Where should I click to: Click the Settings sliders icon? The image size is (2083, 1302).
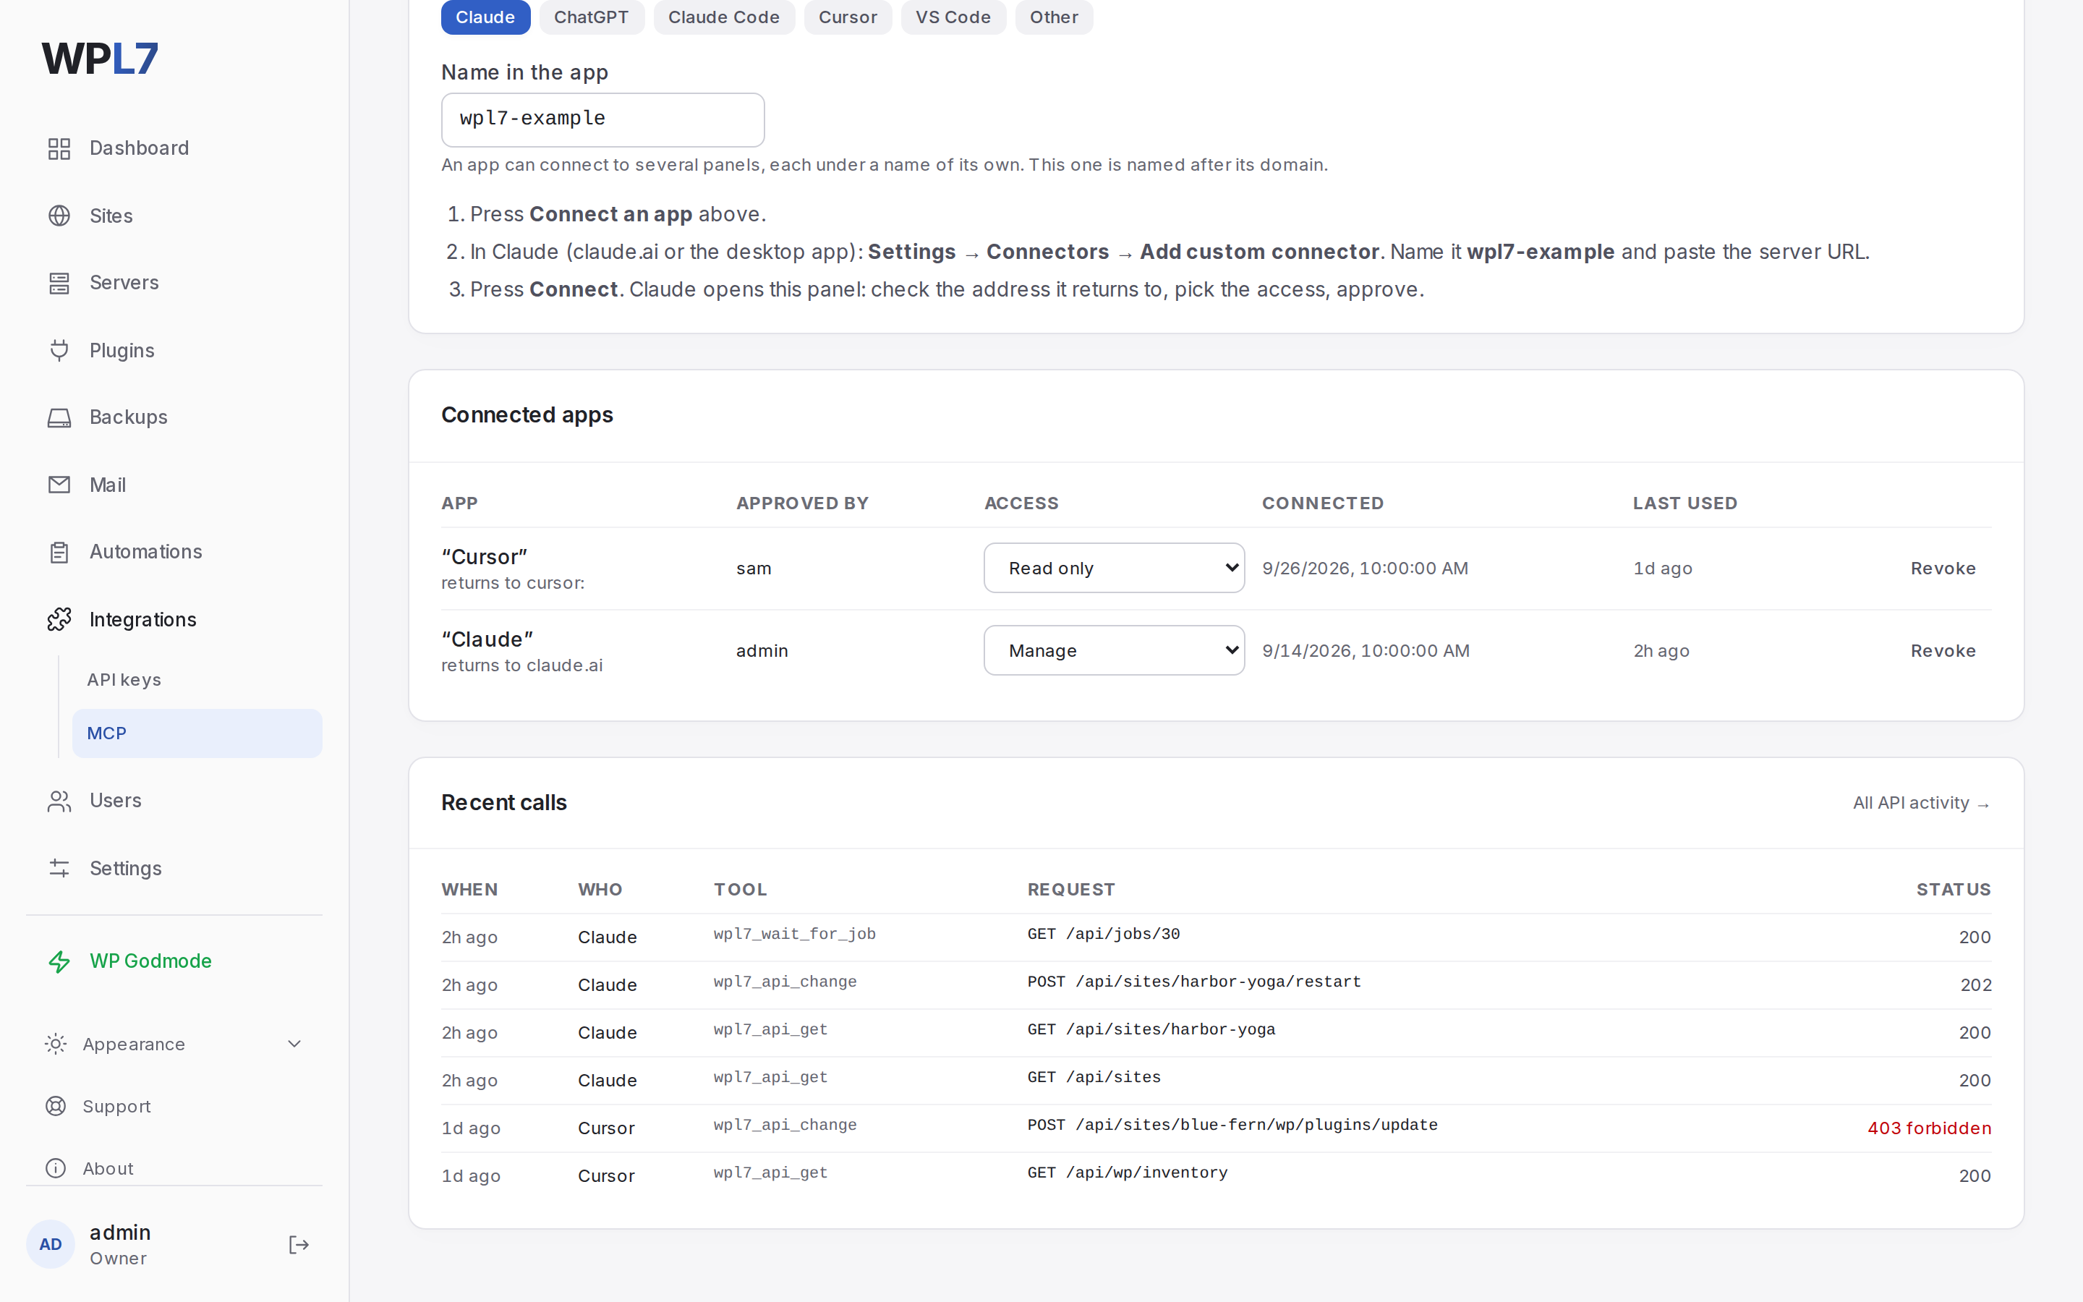[x=59, y=868]
